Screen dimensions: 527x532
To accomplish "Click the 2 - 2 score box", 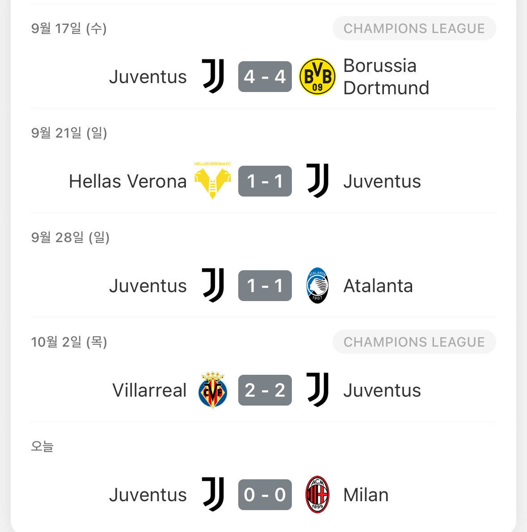I will (x=265, y=390).
